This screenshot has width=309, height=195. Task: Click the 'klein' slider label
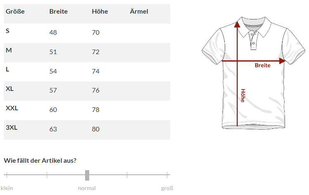7,188
